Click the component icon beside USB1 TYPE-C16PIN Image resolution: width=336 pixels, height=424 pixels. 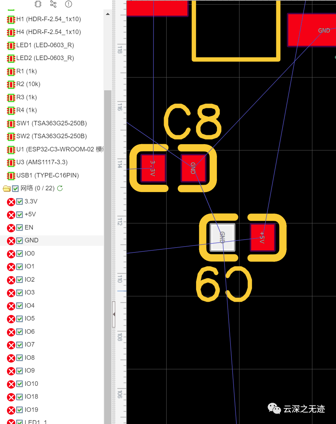pos(11,176)
